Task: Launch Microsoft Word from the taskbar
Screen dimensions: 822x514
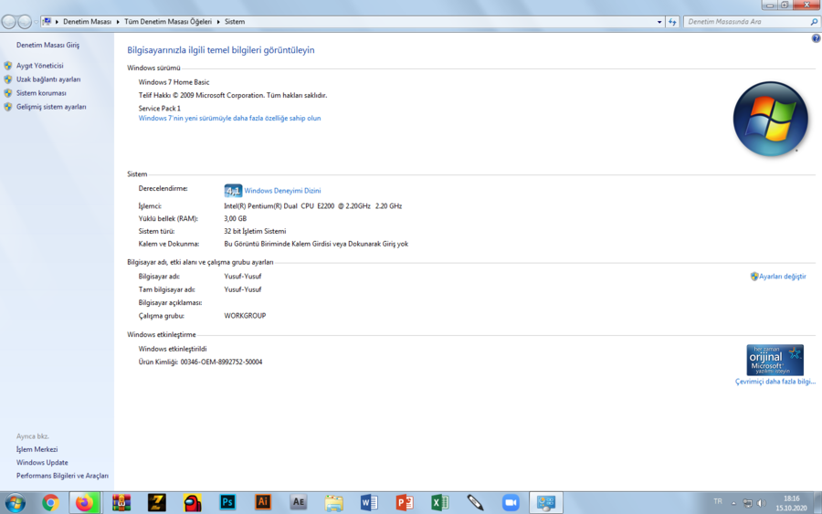Action: tap(369, 503)
